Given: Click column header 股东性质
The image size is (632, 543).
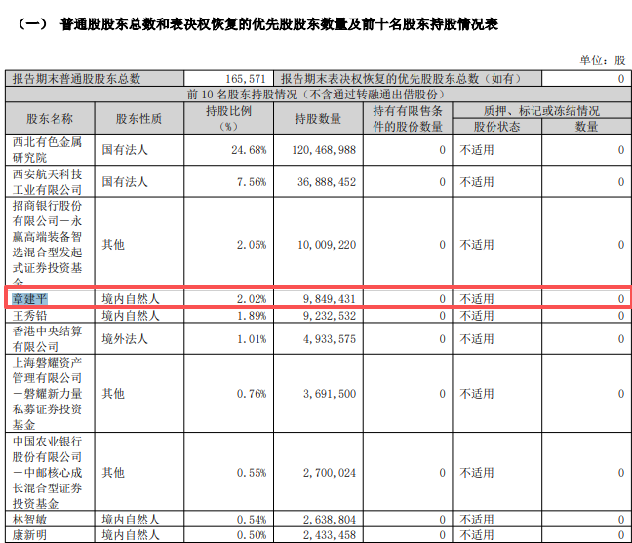Looking at the screenshot, I should [x=138, y=118].
